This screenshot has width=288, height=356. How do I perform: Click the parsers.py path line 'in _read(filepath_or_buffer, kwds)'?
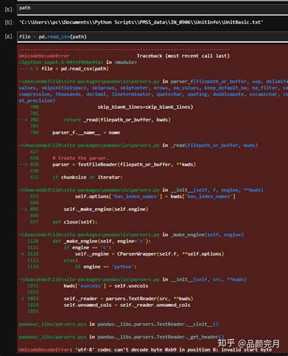(x=139, y=145)
